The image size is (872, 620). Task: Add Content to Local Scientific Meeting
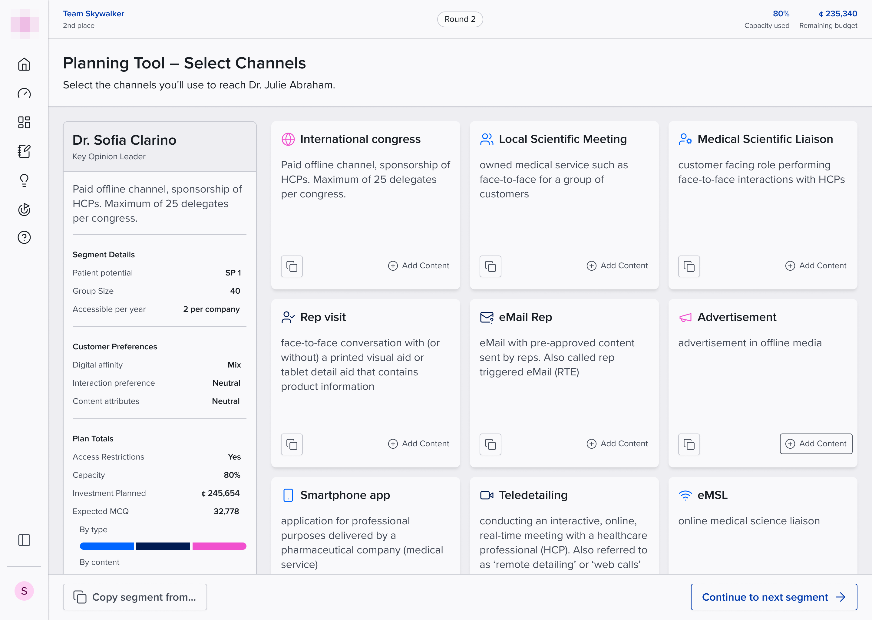coord(617,266)
